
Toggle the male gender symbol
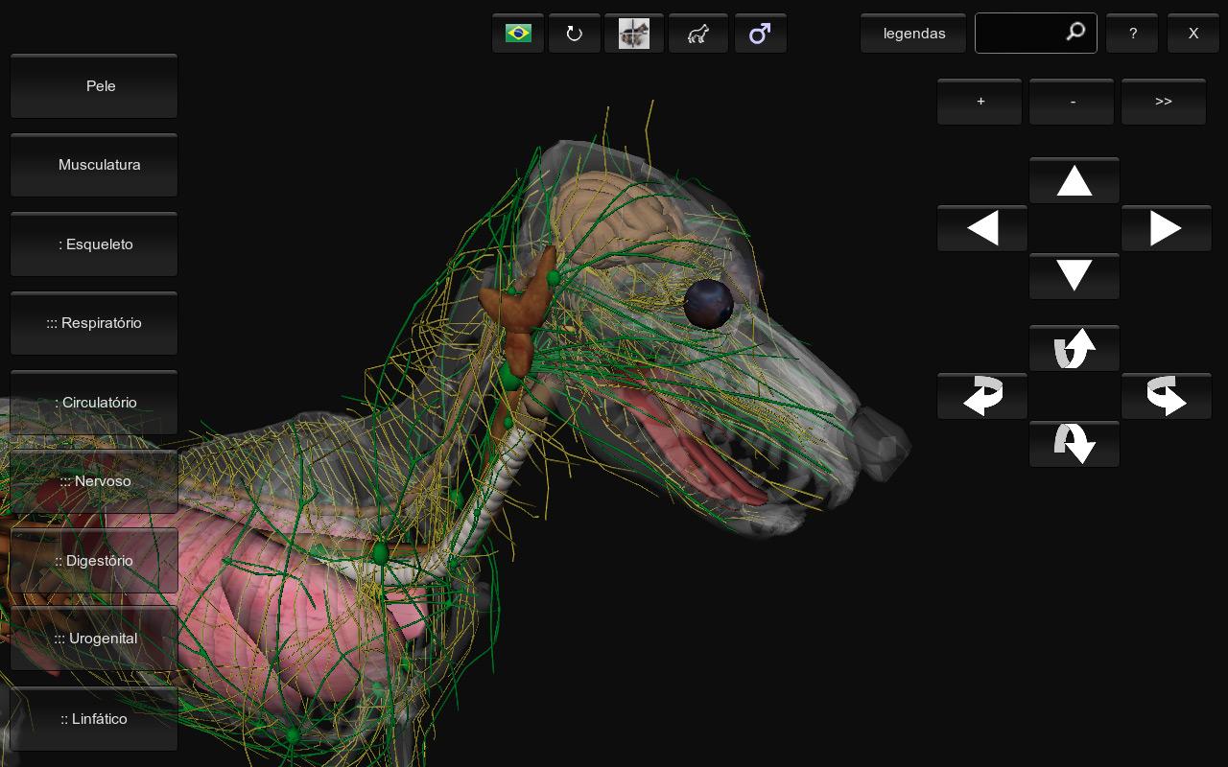click(760, 33)
